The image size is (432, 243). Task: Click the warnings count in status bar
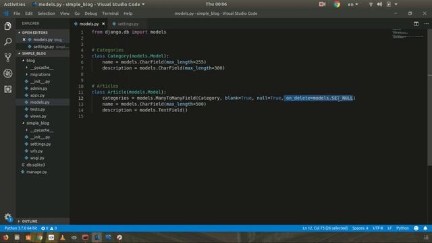tap(53, 228)
